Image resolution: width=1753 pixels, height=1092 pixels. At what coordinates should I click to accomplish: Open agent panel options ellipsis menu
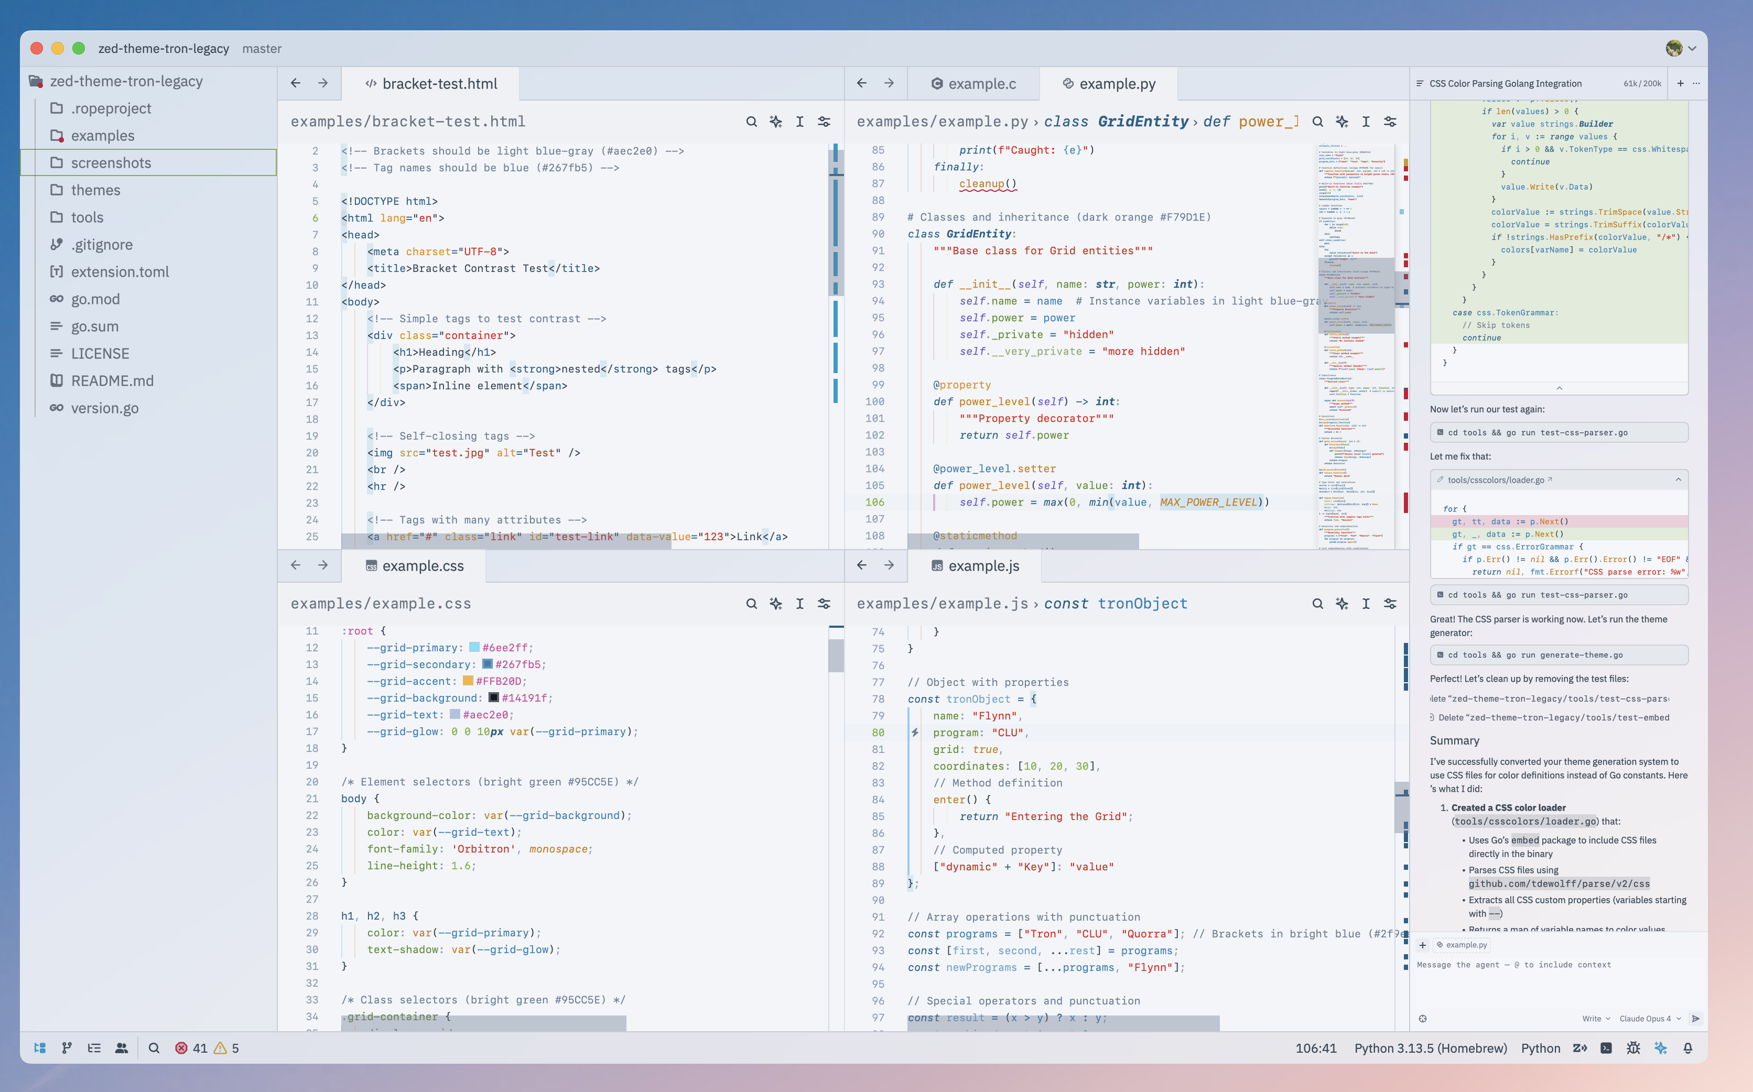(1696, 83)
